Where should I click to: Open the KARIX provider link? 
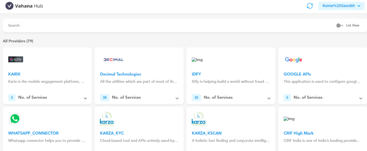[x=14, y=74]
